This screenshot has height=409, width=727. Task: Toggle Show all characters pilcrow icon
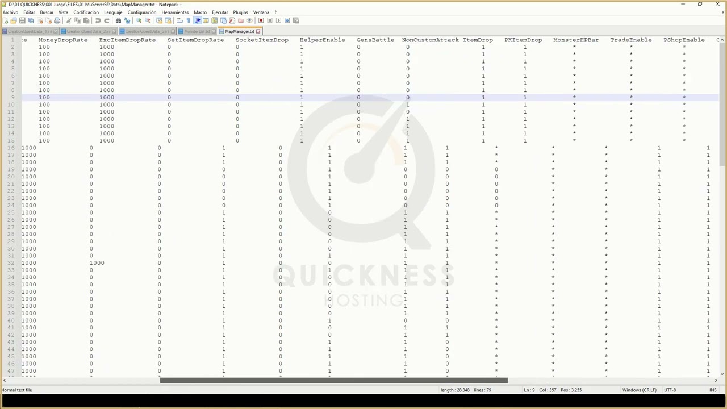[189, 20]
